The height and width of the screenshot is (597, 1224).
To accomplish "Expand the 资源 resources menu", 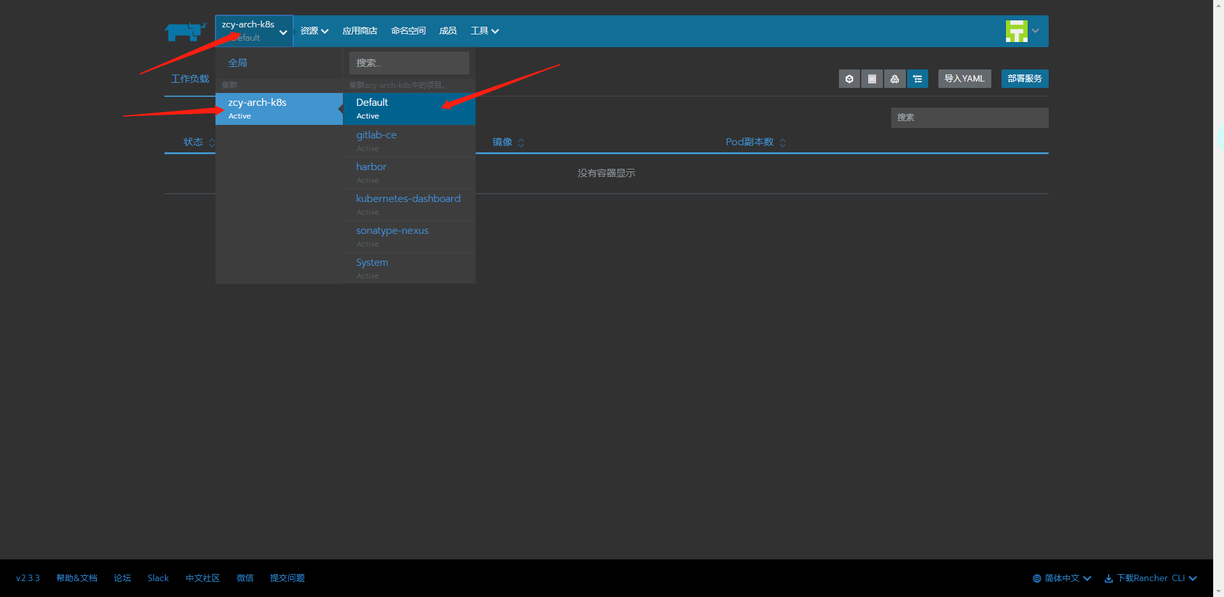I will (314, 31).
